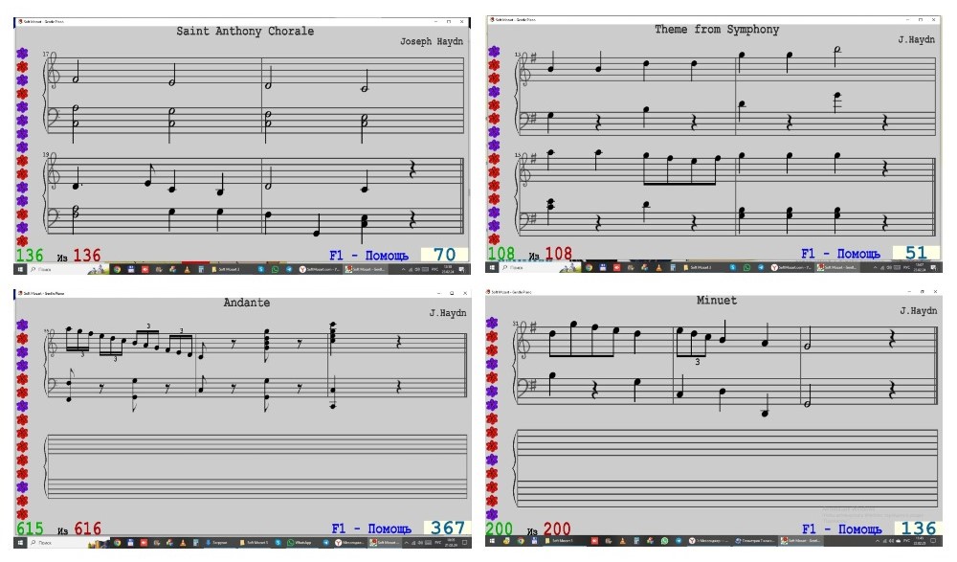Open Start menu in Saint Anthony Chorale window taskbar

pyautogui.click(x=20, y=269)
